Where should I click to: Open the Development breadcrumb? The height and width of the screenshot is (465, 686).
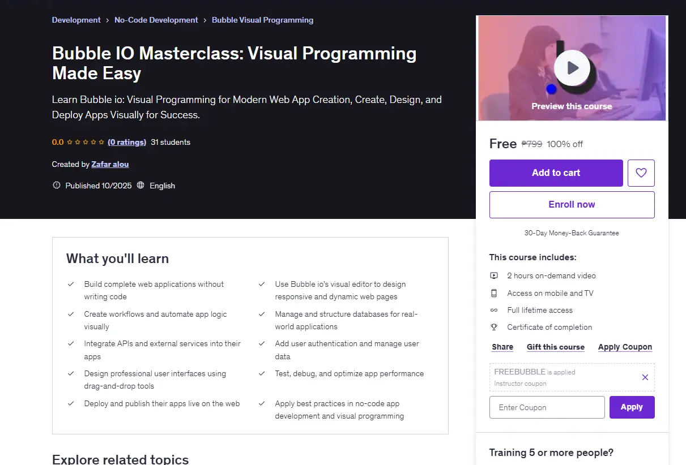coord(76,20)
